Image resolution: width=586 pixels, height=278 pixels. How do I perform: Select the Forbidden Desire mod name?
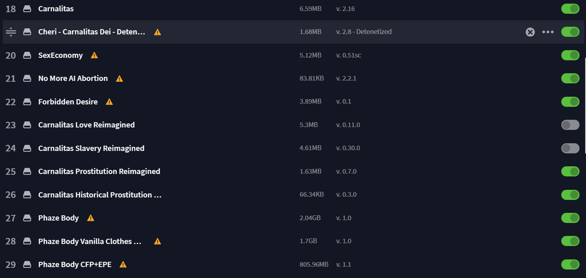point(68,102)
